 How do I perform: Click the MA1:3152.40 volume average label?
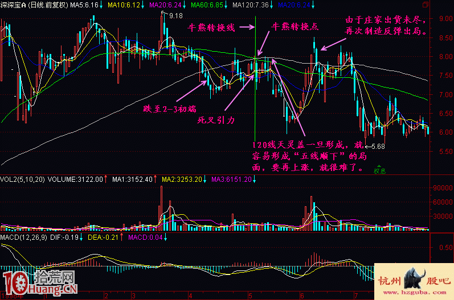[132, 180]
